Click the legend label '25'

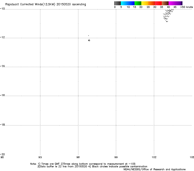pos(148,7)
